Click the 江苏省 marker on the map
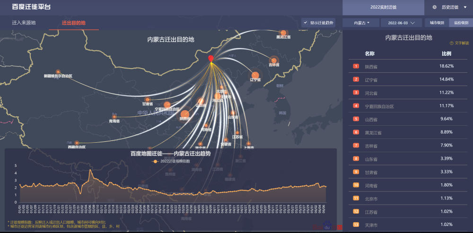Viewport: 473px width, 233px height. [237, 133]
